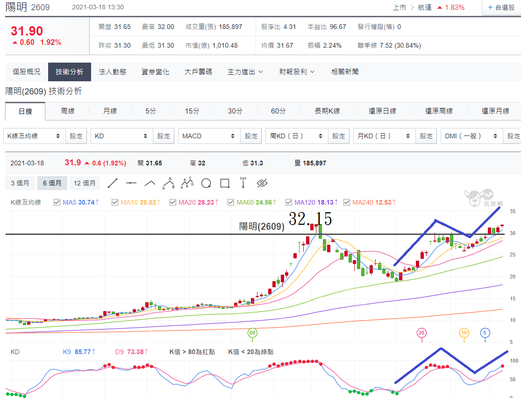Select the straight line drawing tool
Image resolution: width=521 pixels, height=398 pixels.
[113, 183]
